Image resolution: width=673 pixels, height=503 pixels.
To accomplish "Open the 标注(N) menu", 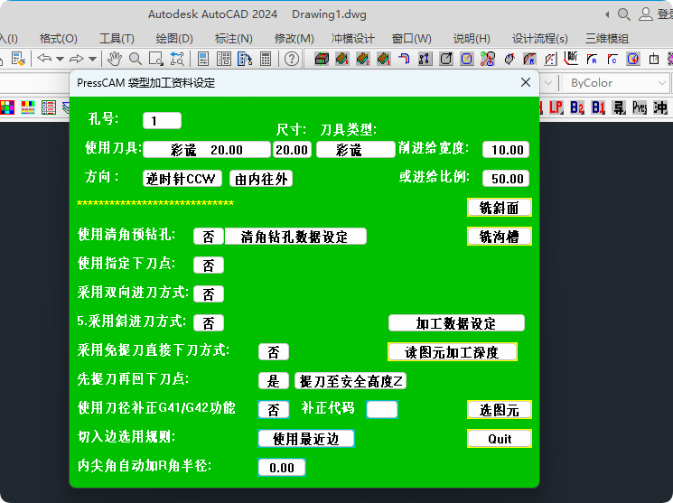I will (x=233, y=39).
